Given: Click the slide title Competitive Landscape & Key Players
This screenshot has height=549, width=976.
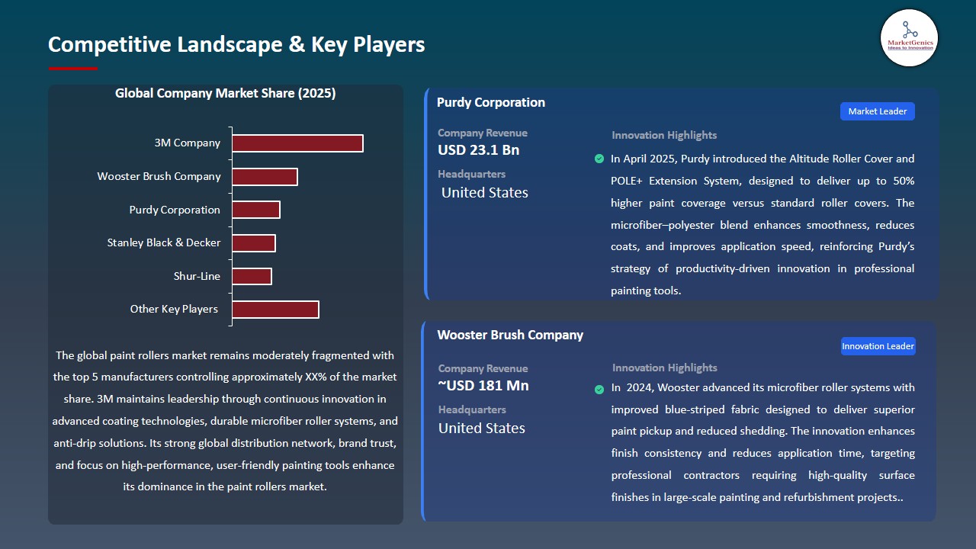Looking at the screenshot, I should pos(236,44).
